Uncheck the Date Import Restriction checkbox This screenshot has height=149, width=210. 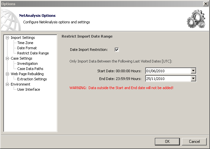pyautogui.click(x=117, y=50)
